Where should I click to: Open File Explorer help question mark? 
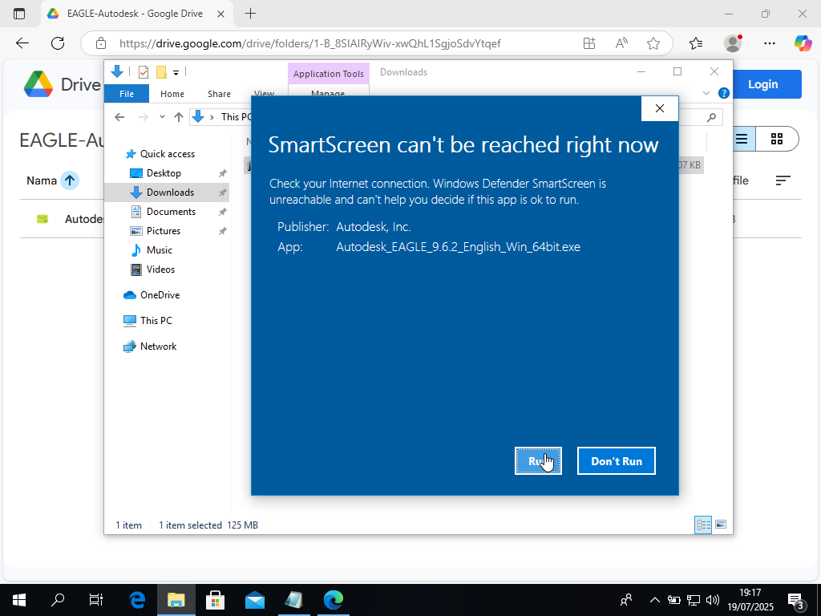pyautogui.click(x=723, y=93)
